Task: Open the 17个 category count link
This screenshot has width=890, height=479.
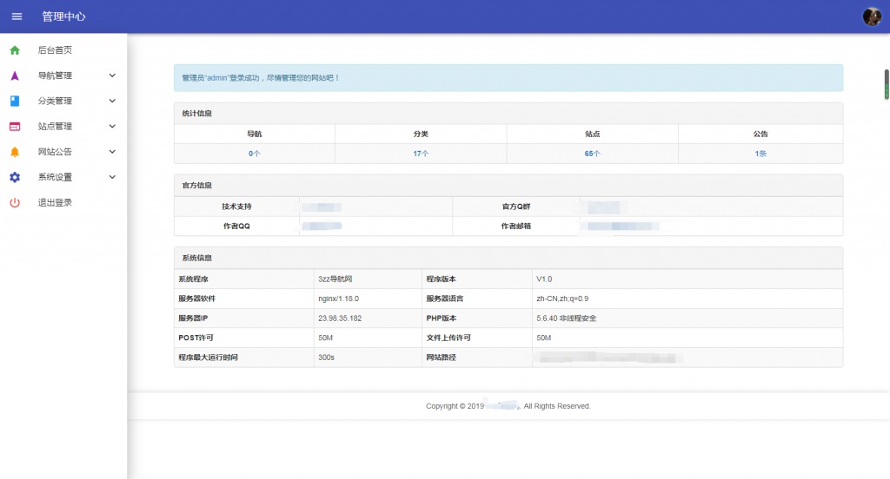Action: [x=421, y=154]
